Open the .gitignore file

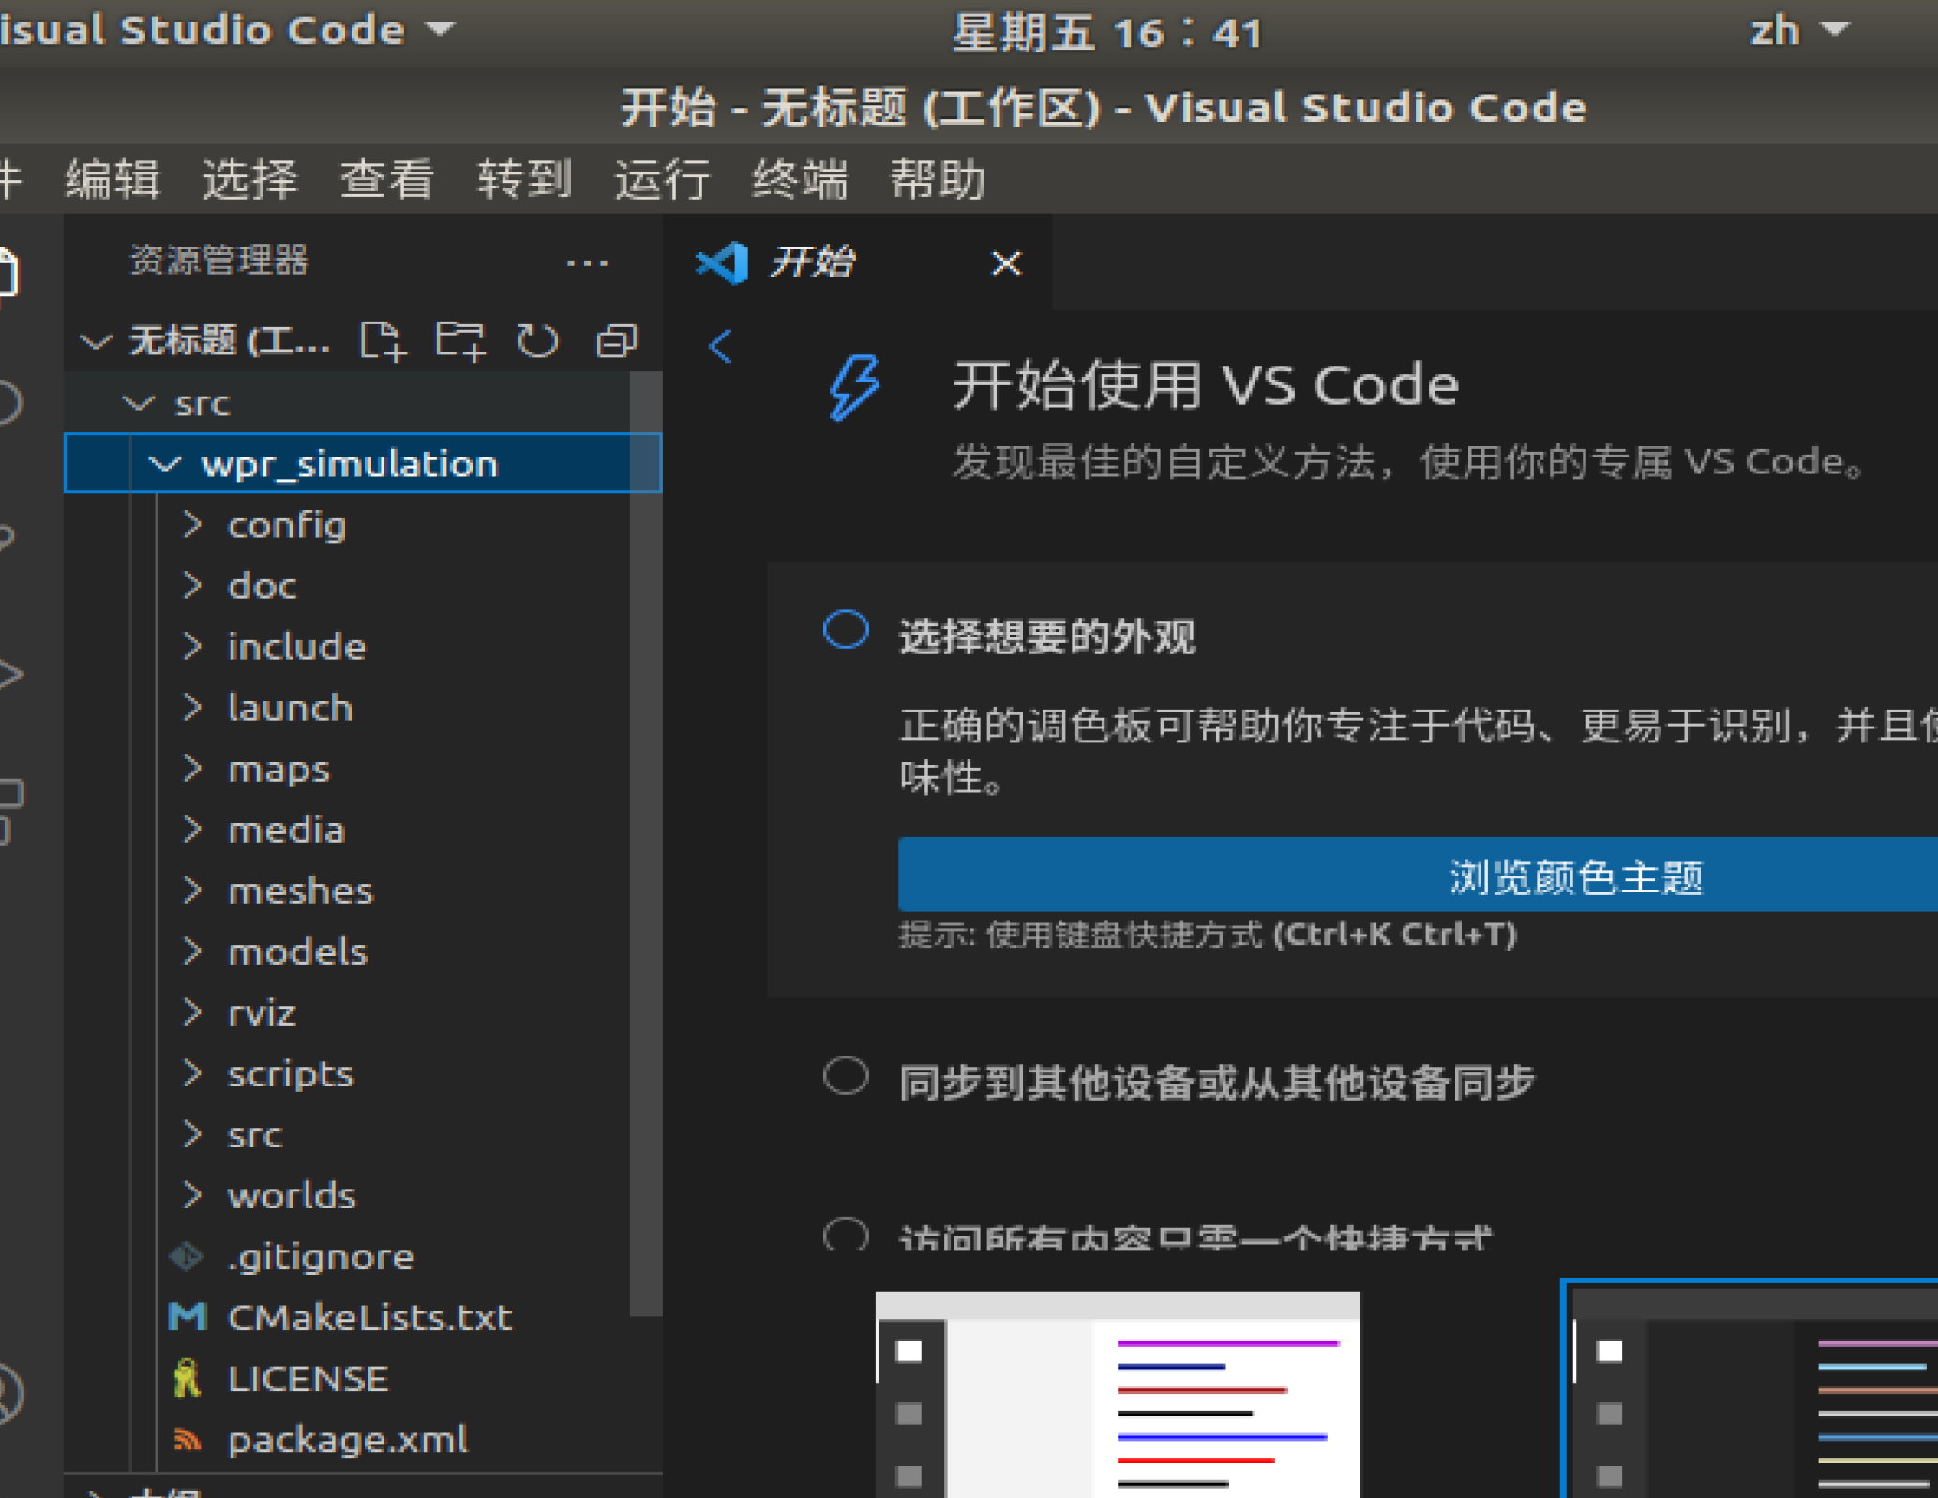click(x=321, y=1256)
